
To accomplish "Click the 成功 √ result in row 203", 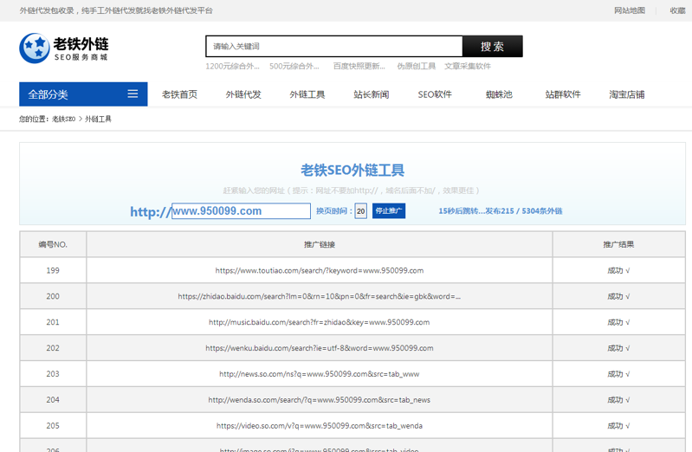I will coord(618,374).
